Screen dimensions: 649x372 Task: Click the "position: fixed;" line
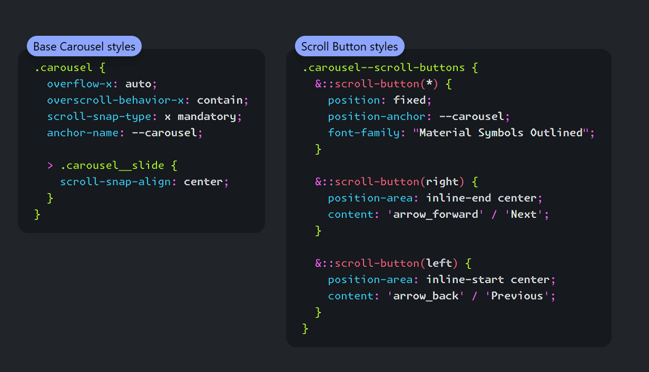(x=380, y=100)
